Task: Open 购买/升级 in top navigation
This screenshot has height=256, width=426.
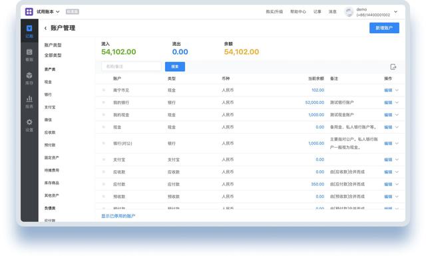Action: pos(274,12)
